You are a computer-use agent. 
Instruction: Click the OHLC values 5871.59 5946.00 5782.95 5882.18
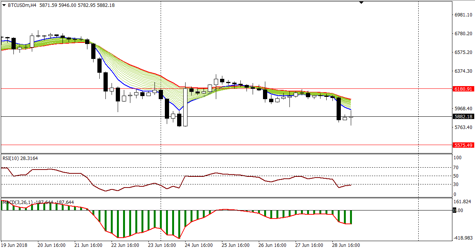(x=77, y=5)
